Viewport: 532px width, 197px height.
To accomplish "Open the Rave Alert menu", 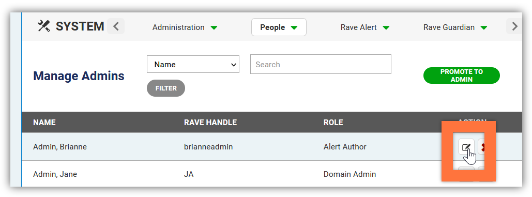I will (365, 27).
